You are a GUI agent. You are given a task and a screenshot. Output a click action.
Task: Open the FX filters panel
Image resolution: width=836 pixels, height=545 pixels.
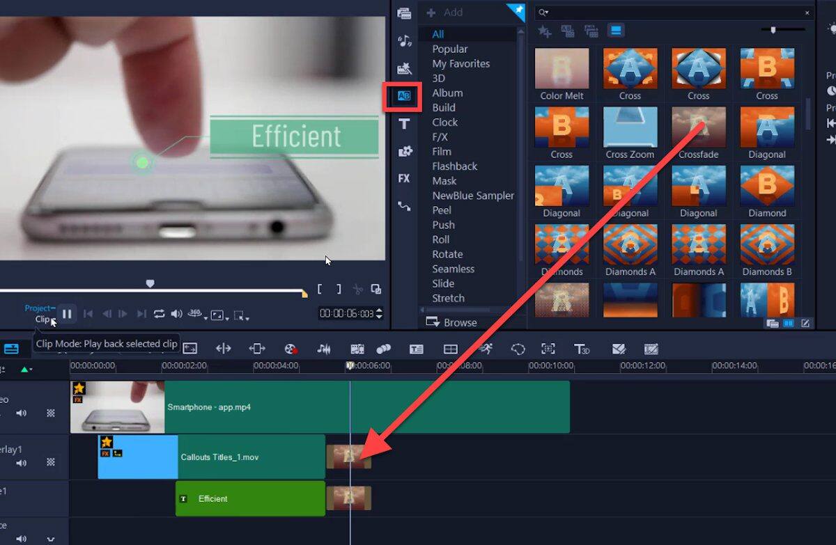point(403,178)
